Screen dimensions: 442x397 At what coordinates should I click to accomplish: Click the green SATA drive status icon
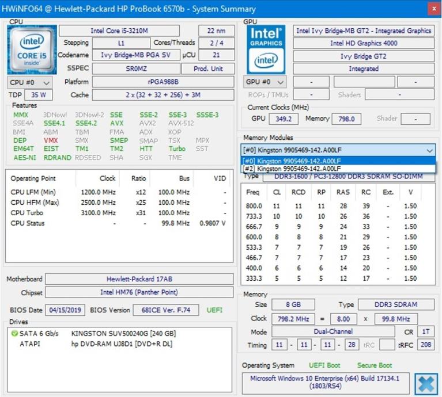pyautogui.click(x=14, y=334)
